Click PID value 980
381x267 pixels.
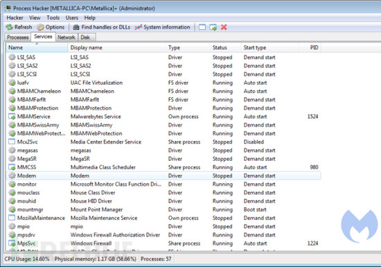tap(314, 167)
